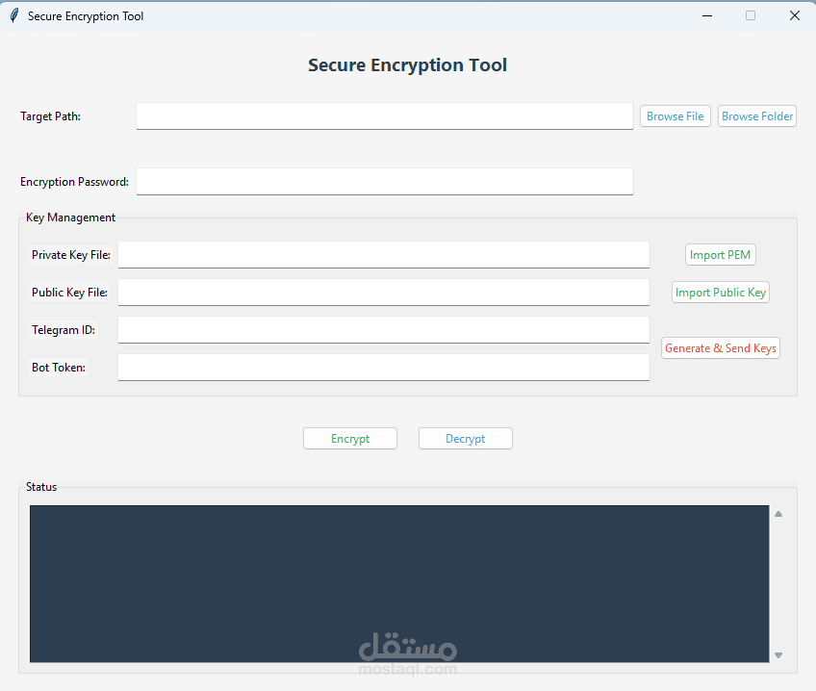Click the Browse Folder button
Viewport: 816px width, 691px height.
(756, 115)
